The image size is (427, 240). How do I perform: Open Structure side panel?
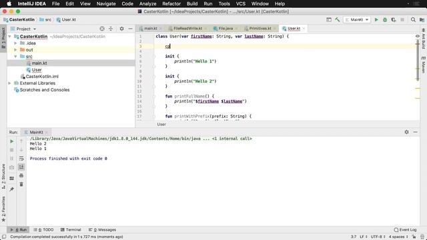(3, 176)
